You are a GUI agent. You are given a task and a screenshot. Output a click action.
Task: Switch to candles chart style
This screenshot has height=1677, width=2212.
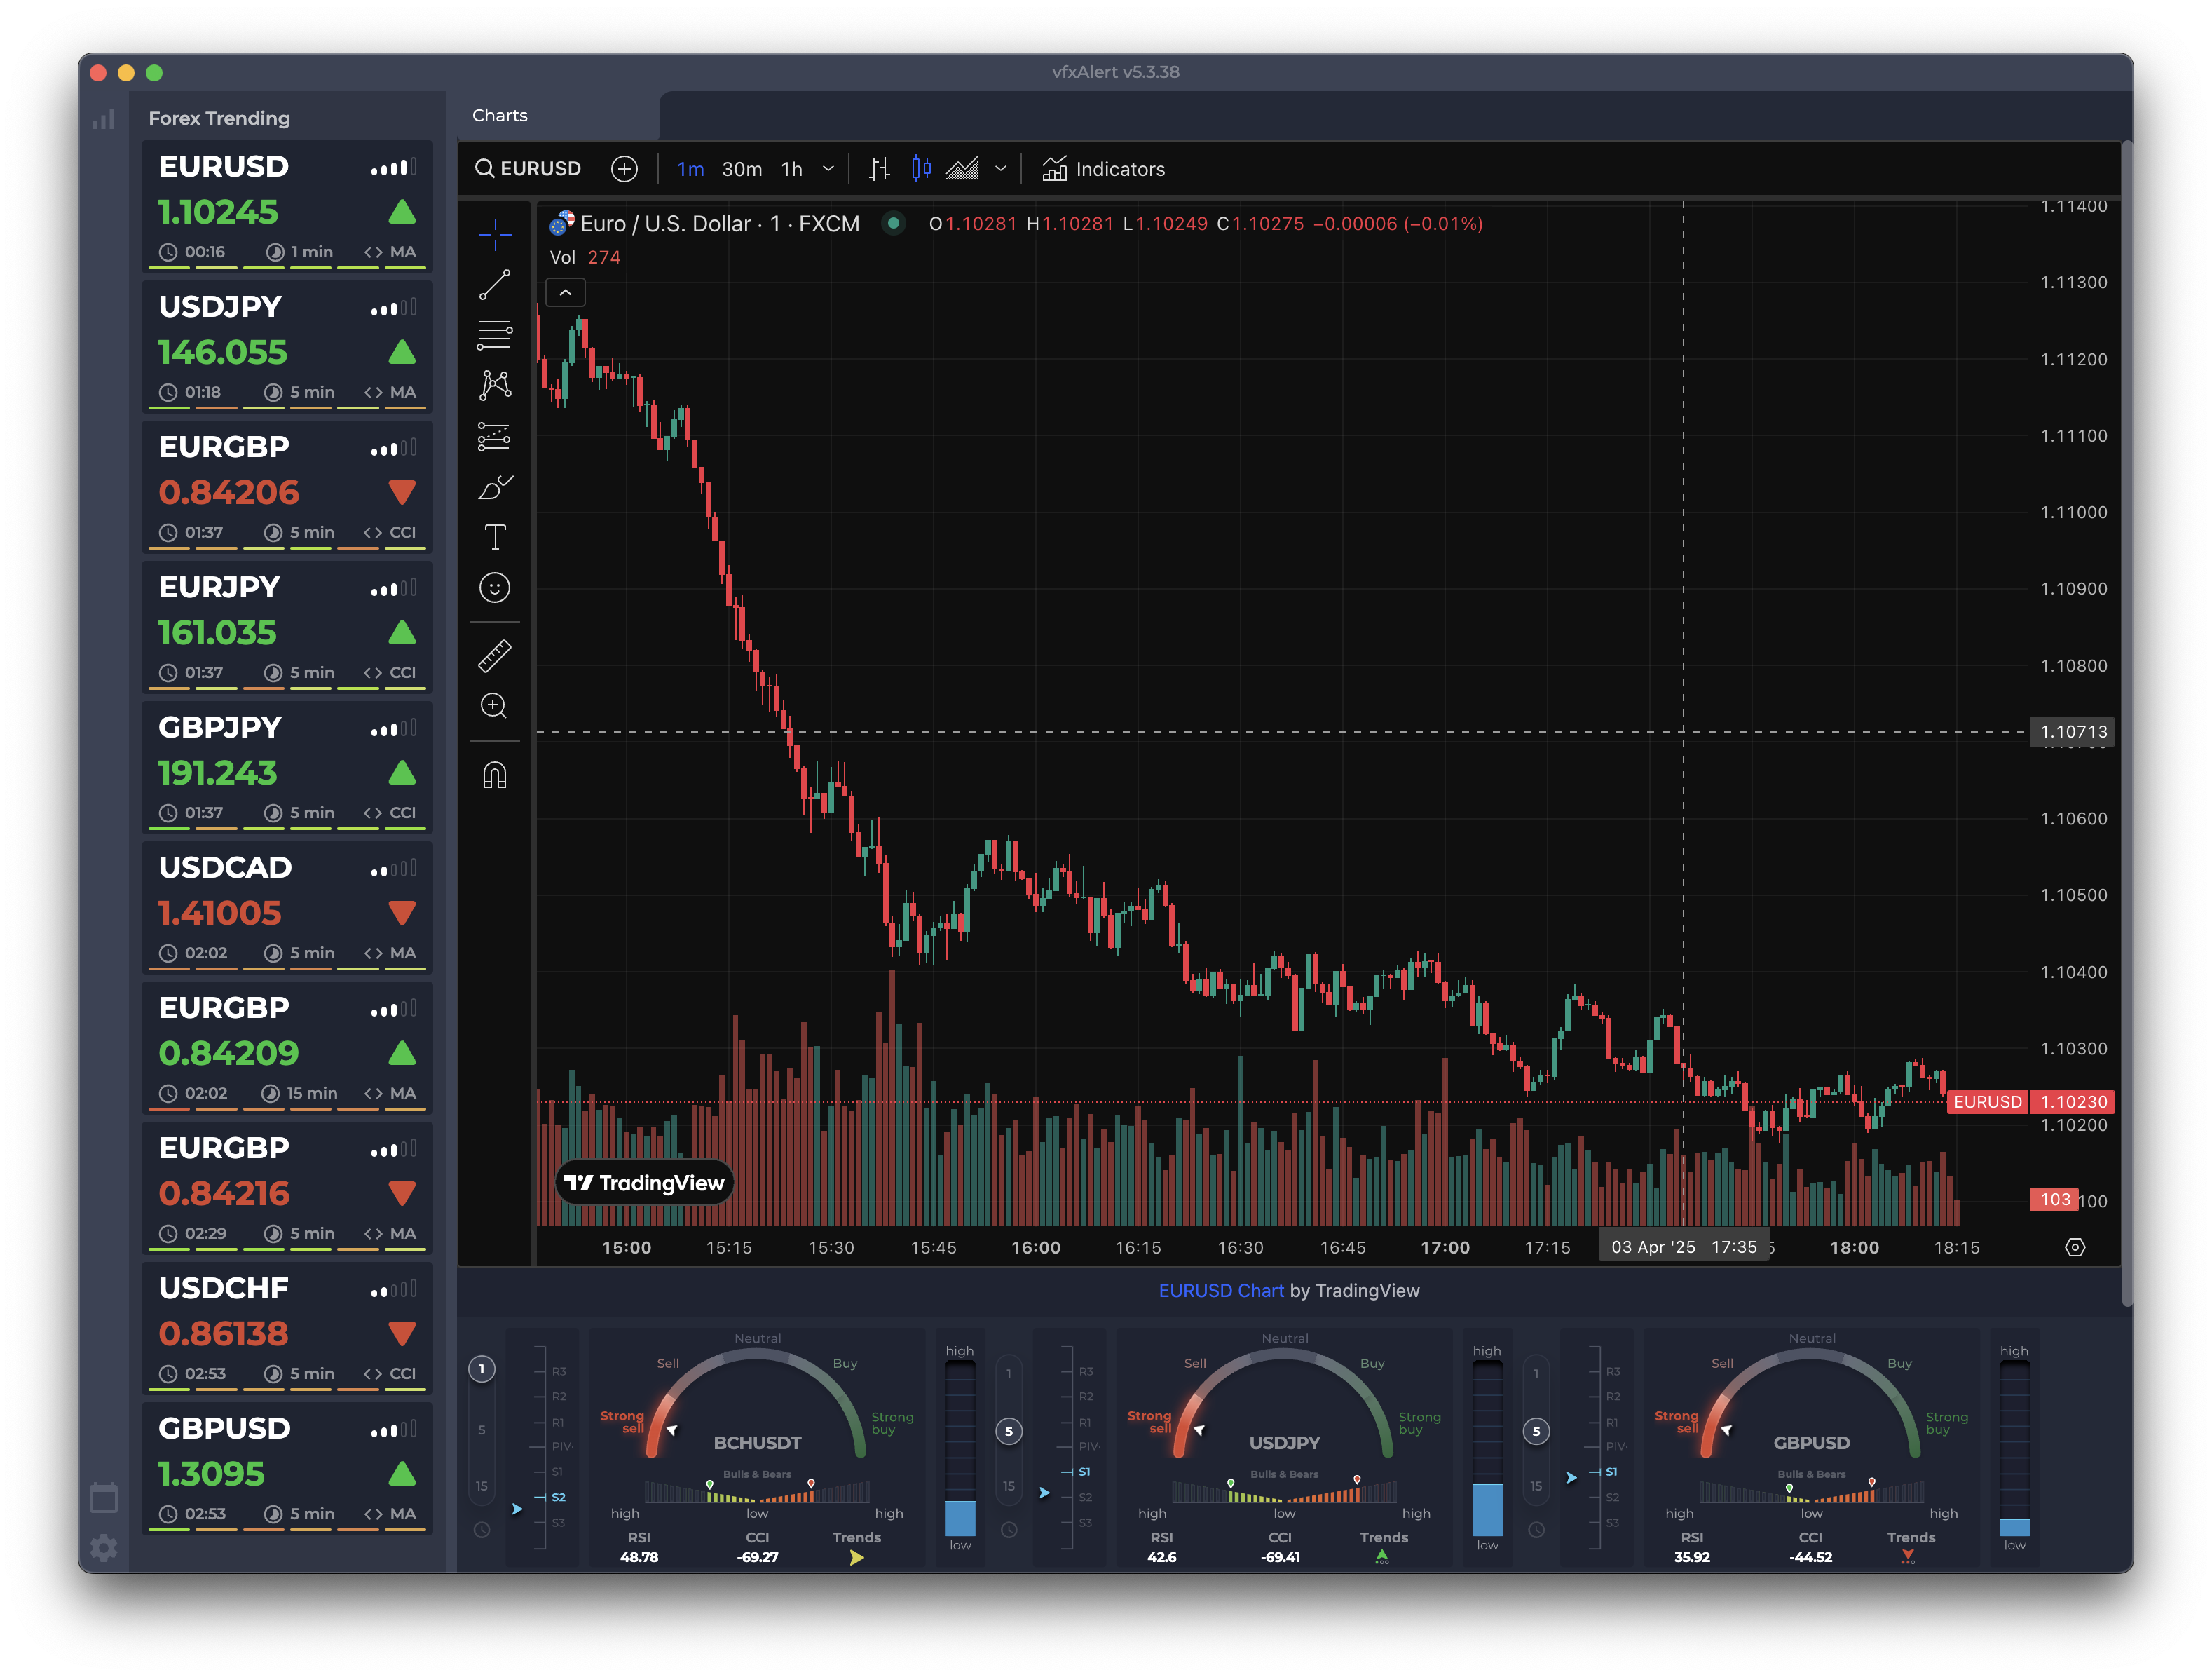pyautogui.click(x=921, y=168)
